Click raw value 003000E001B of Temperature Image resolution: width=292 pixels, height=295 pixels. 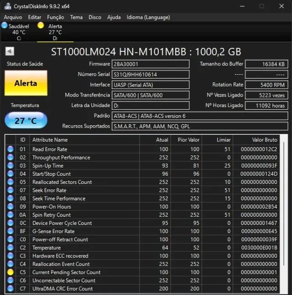(259, 248)
